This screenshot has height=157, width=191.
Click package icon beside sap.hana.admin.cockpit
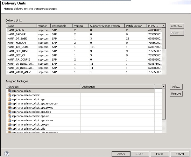point(9,95)
